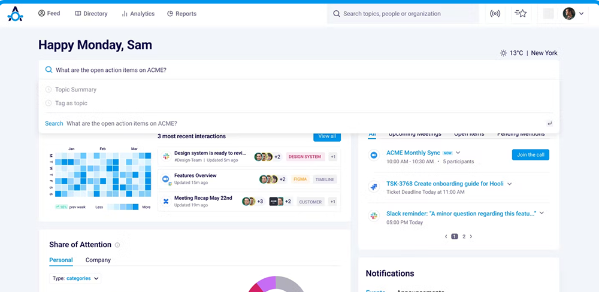Image resolution: width=599 pixels, height=292 pixels.
Task: Click the Slack icon beside the Slack reminder
Action: pyautogui.click(x=373, y=215)
